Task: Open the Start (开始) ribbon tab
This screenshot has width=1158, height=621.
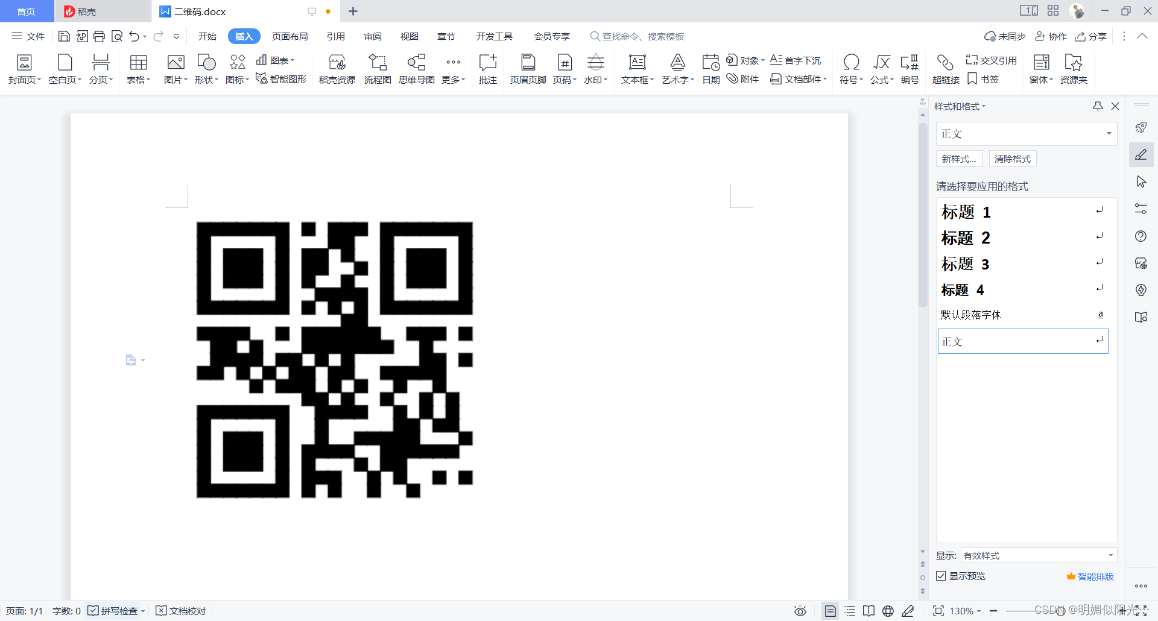Action: point(207,36)
